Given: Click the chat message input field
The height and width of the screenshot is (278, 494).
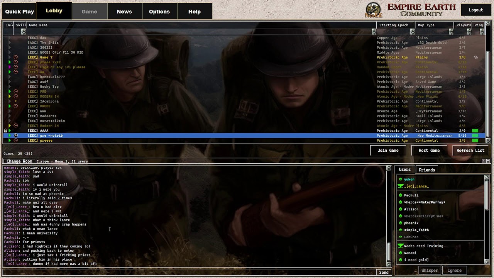Looking at the screenshot, I should click(189, 273).
